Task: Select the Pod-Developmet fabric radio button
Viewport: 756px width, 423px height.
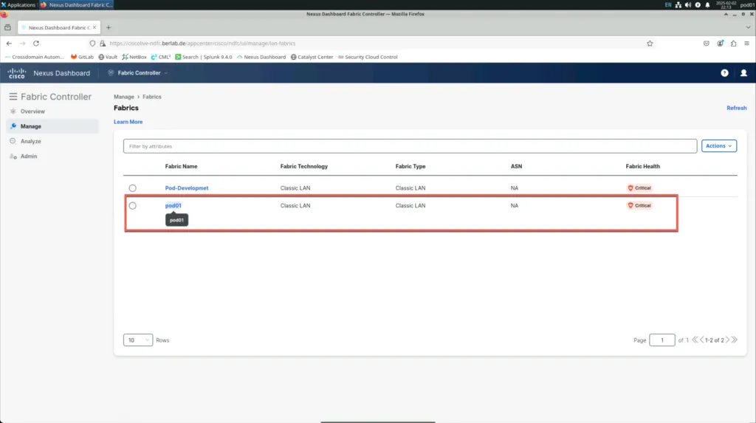Action: pyautogui.click(x=132, y=188)
